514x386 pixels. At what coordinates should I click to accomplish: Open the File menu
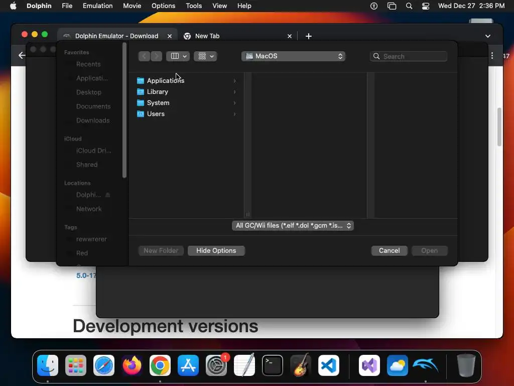67,6
